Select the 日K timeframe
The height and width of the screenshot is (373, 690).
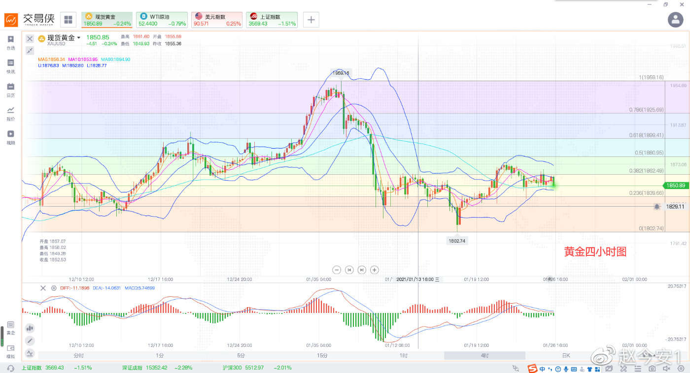(566, 355)
